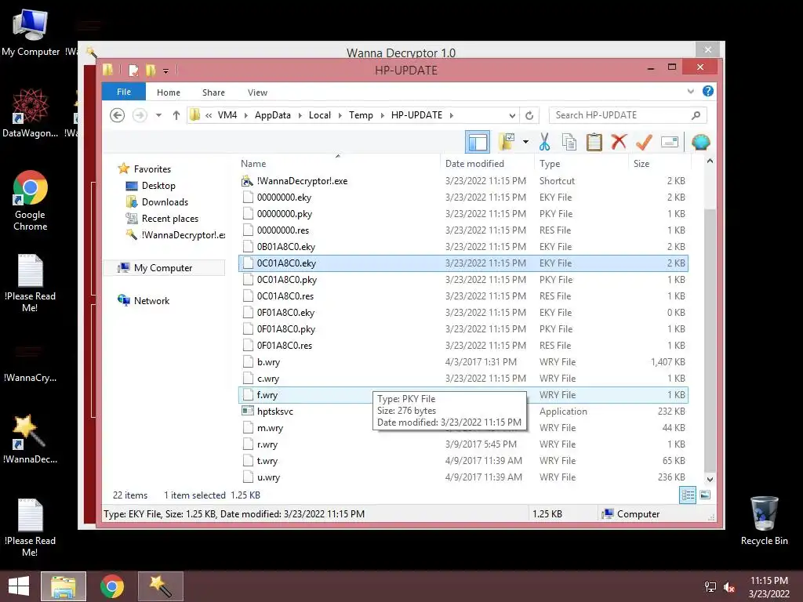Click File Explorer on the taskbar
The height and width of the screenshot is (602, 803).
(63, 586)
